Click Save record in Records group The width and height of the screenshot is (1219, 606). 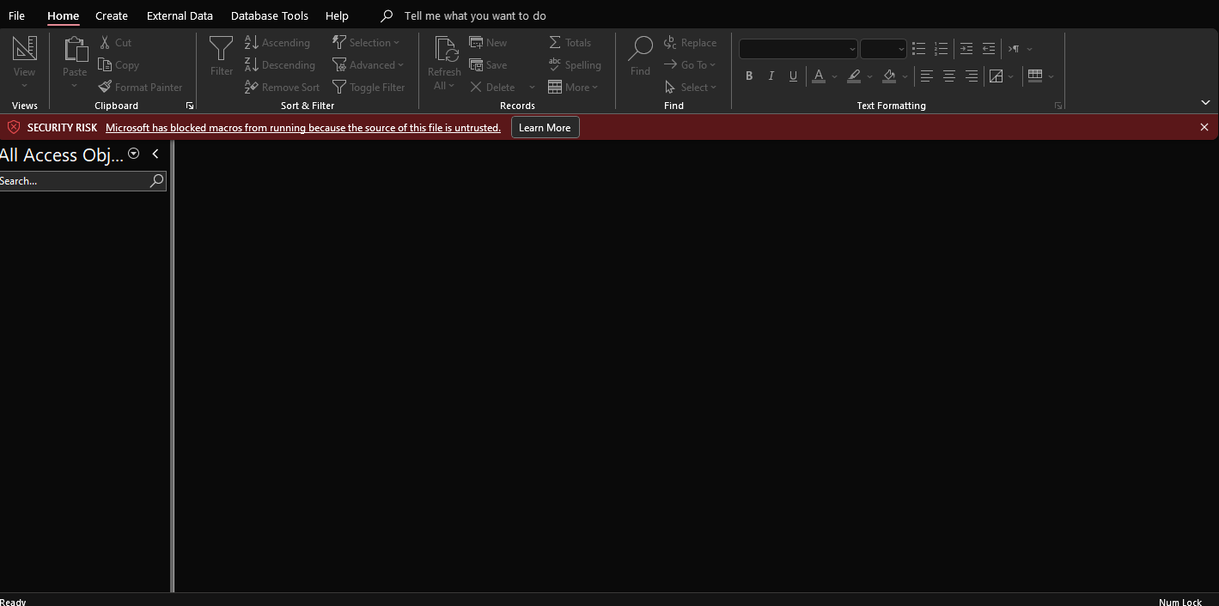(488, 64)
